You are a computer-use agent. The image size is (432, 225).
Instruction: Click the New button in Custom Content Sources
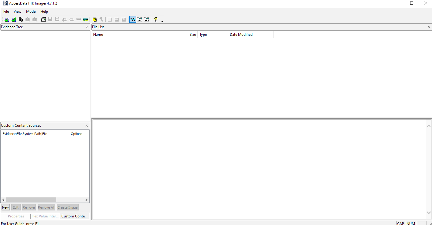tap(5, 207)
